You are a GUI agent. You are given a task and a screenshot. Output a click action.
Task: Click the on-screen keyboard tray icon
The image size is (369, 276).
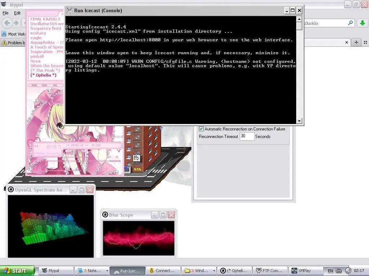(x=339, y=271)
